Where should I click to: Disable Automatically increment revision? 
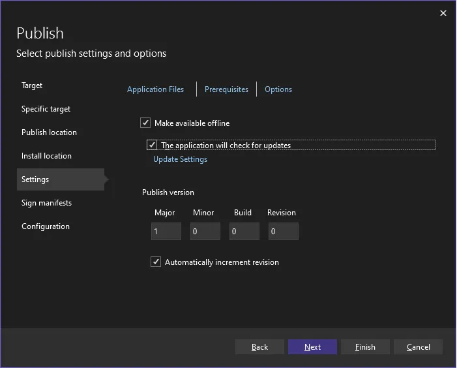[x=156, y=262]
